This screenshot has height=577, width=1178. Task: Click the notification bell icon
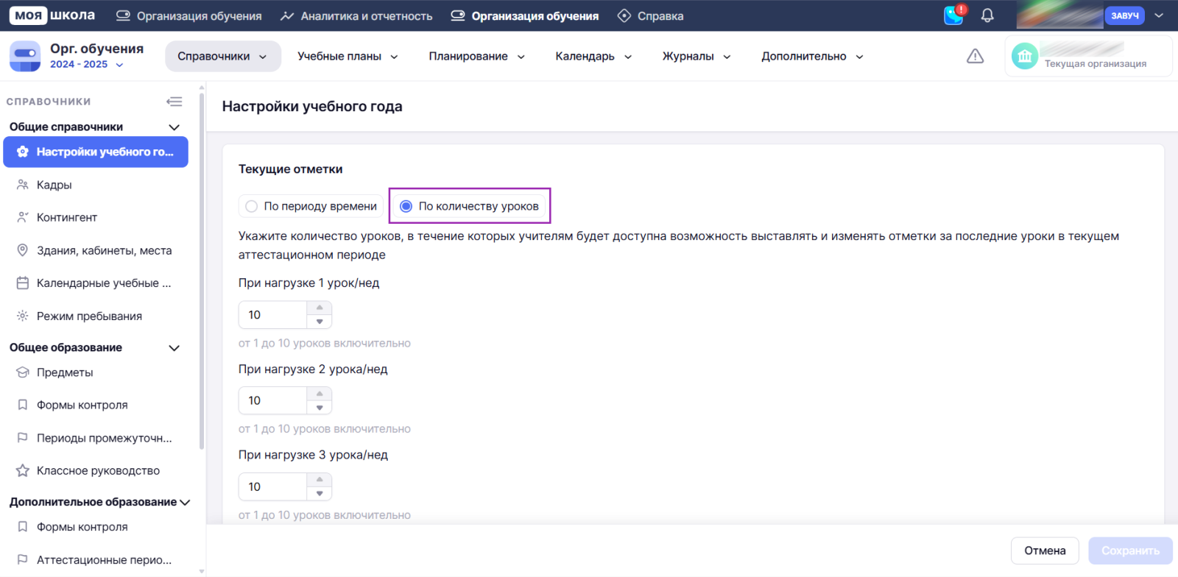(x=987, y=15)
